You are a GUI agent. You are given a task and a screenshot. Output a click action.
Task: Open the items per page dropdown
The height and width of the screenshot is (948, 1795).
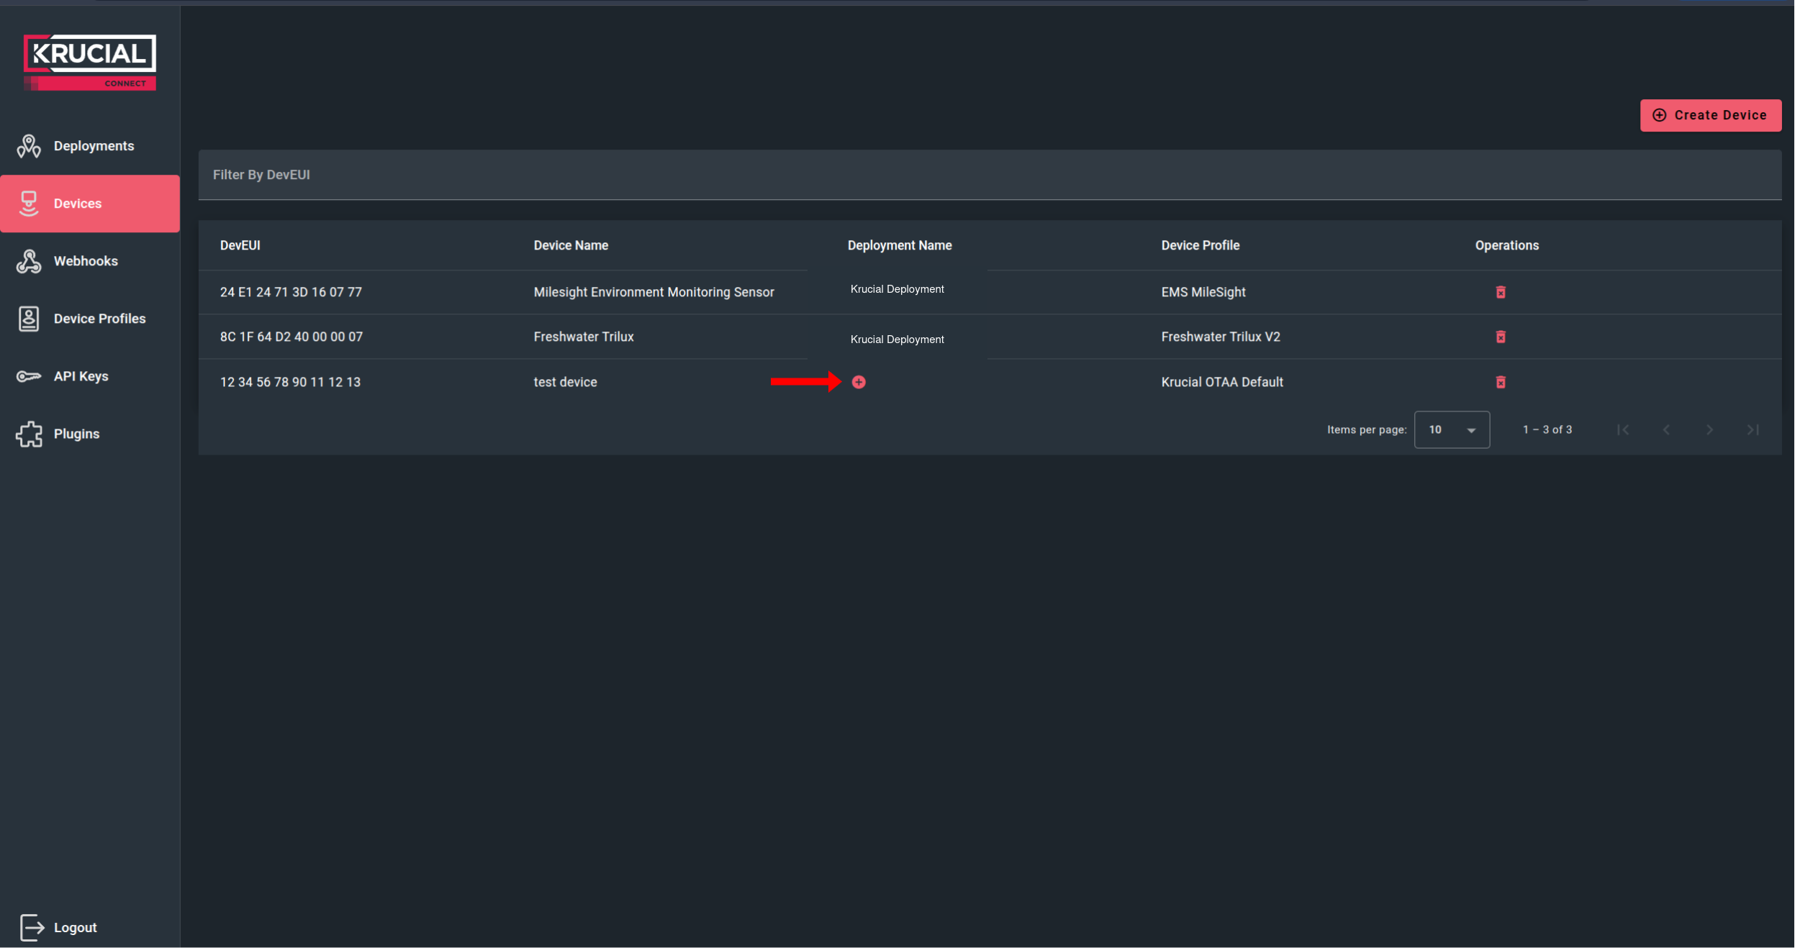click(x=1452, y=429)
